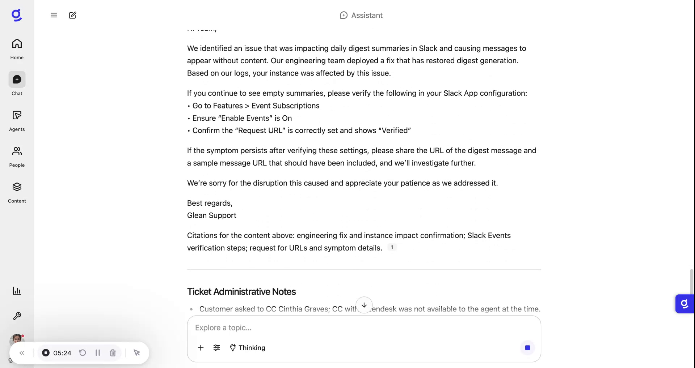Toggle the Thinking mode option

pos(248,348)
